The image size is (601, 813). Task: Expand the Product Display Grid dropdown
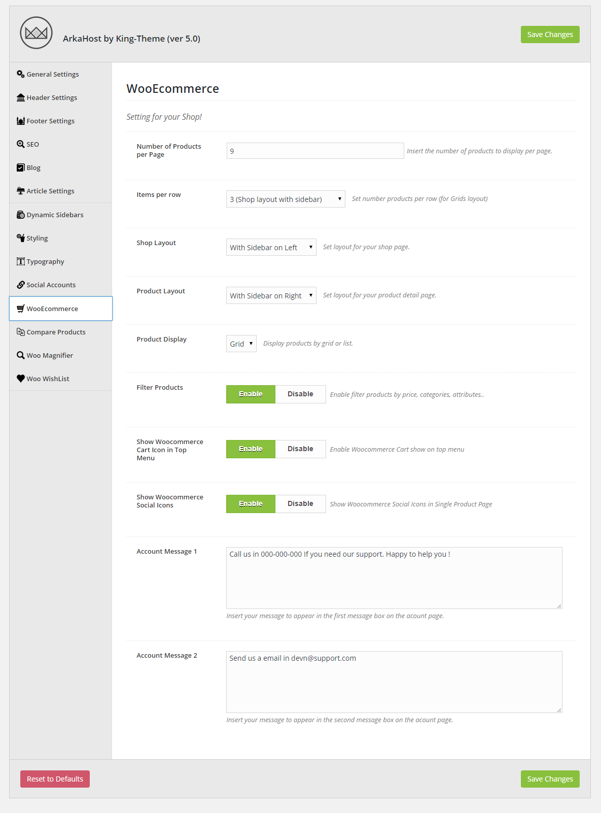pos(241,344)
